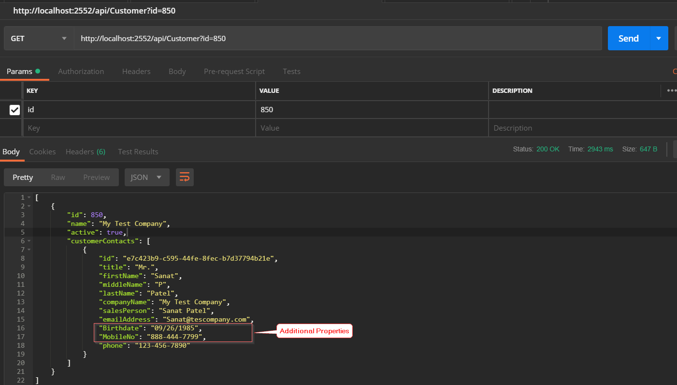Open the JSON format dropdown
Screen dimensions: 677x385
[146, 177]
